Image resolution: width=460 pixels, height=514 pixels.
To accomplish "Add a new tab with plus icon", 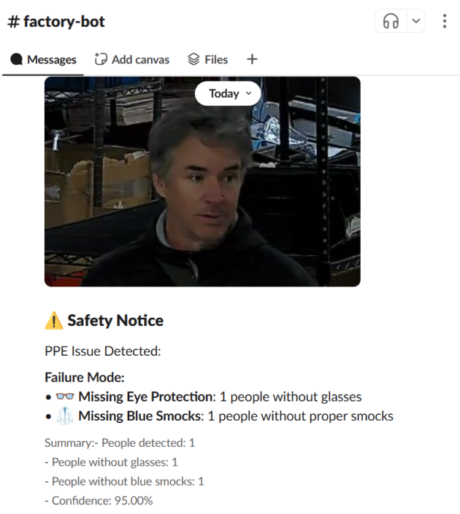I will tap(252, 59).
